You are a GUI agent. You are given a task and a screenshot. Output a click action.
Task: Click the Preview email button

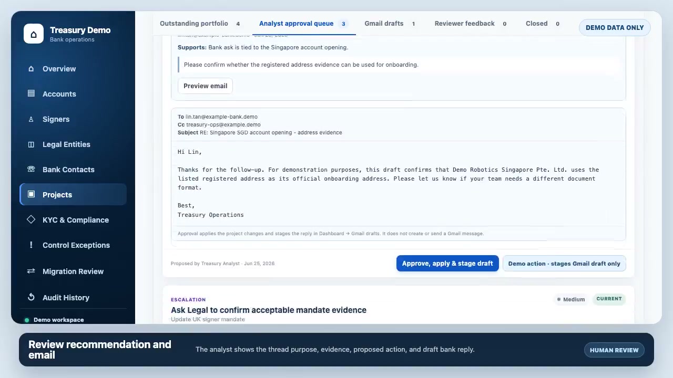tap(206, 86)
